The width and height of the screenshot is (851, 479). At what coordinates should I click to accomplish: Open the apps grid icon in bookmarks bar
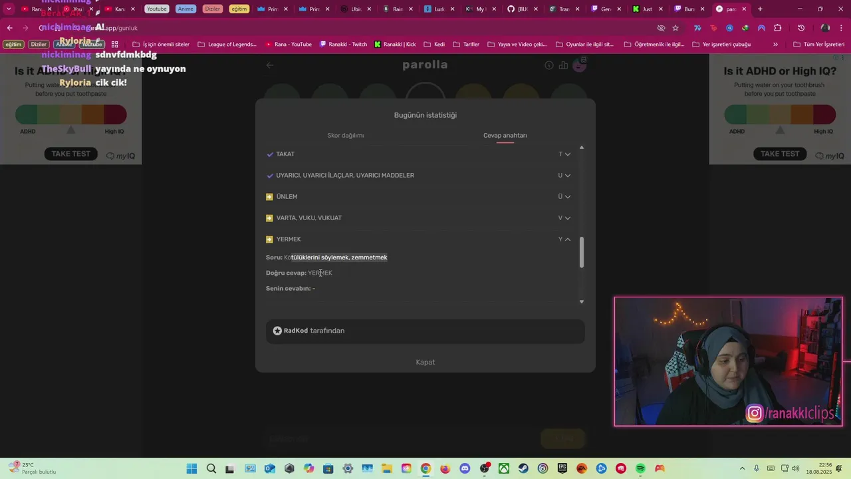click(115, 45)
